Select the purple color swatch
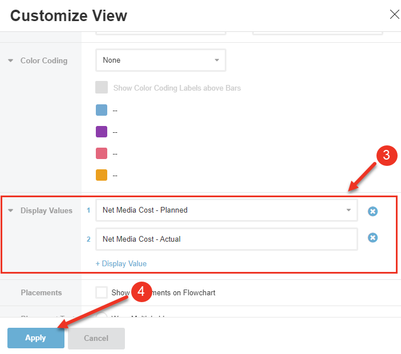 (x=102, y=132)
